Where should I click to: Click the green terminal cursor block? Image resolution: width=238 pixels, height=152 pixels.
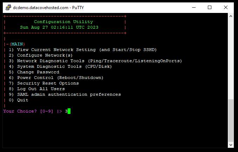tap(69, 111)
